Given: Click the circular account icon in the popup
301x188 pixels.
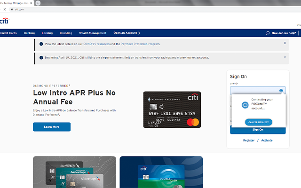Looking at the screenshot, I should (x=245, y=105).
